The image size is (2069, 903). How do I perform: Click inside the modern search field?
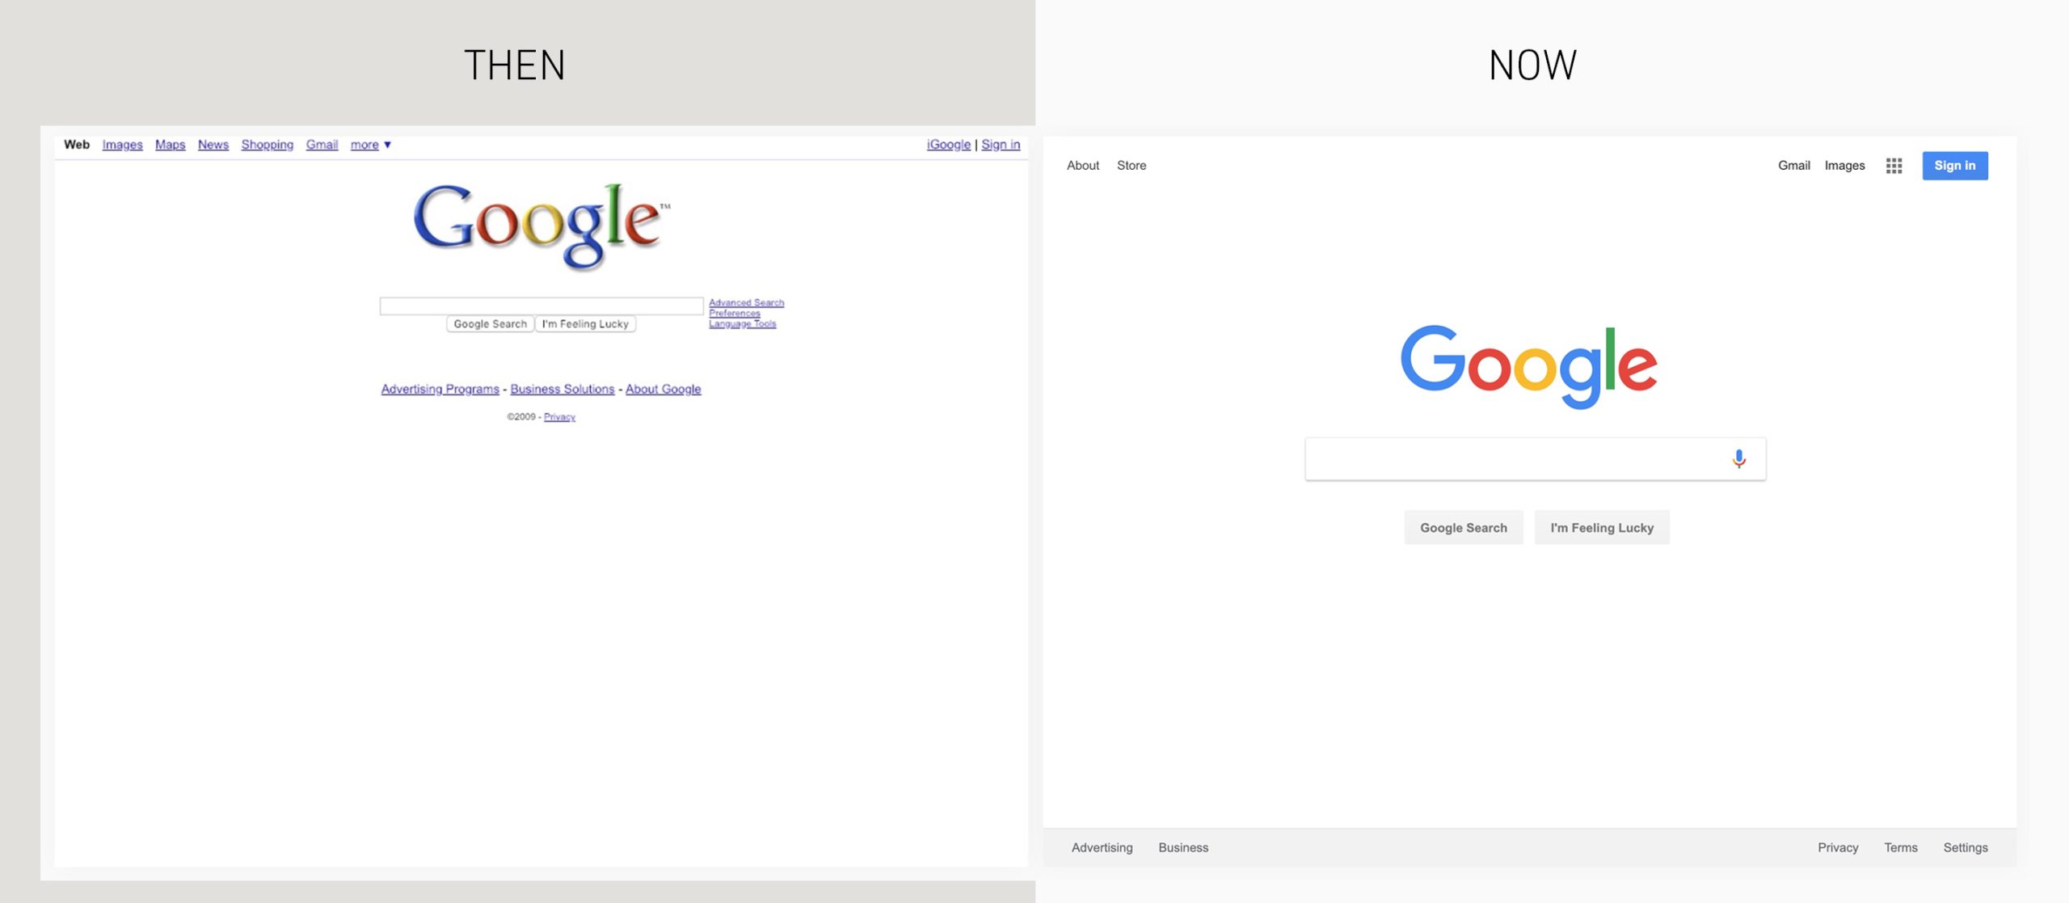point(1511,459)
